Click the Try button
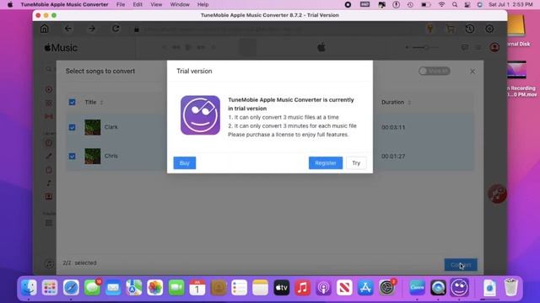The height and width of the screenshot is (303, 540). tap(356, 162)
